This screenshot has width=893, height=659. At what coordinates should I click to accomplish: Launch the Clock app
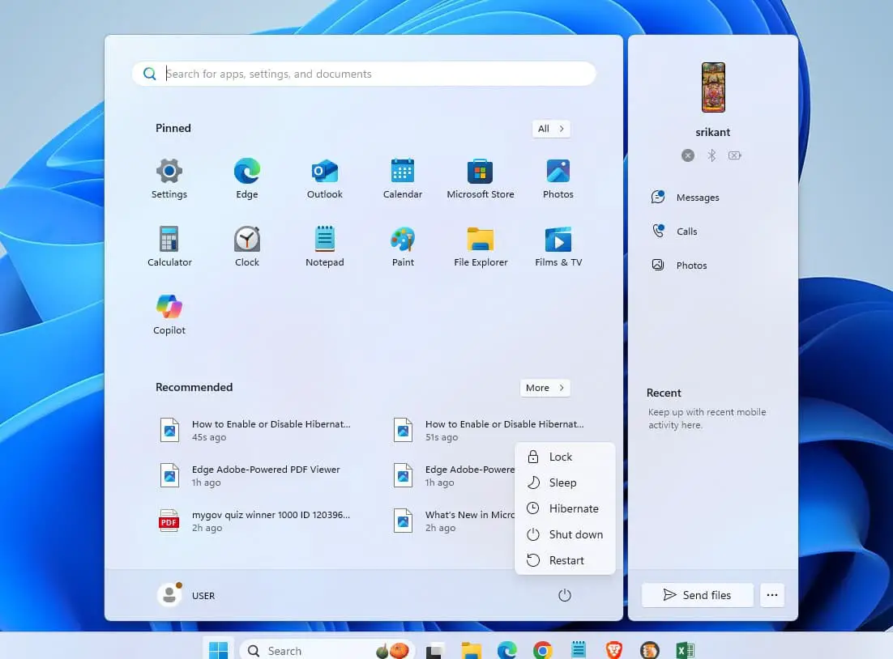[x=247, y=246]
